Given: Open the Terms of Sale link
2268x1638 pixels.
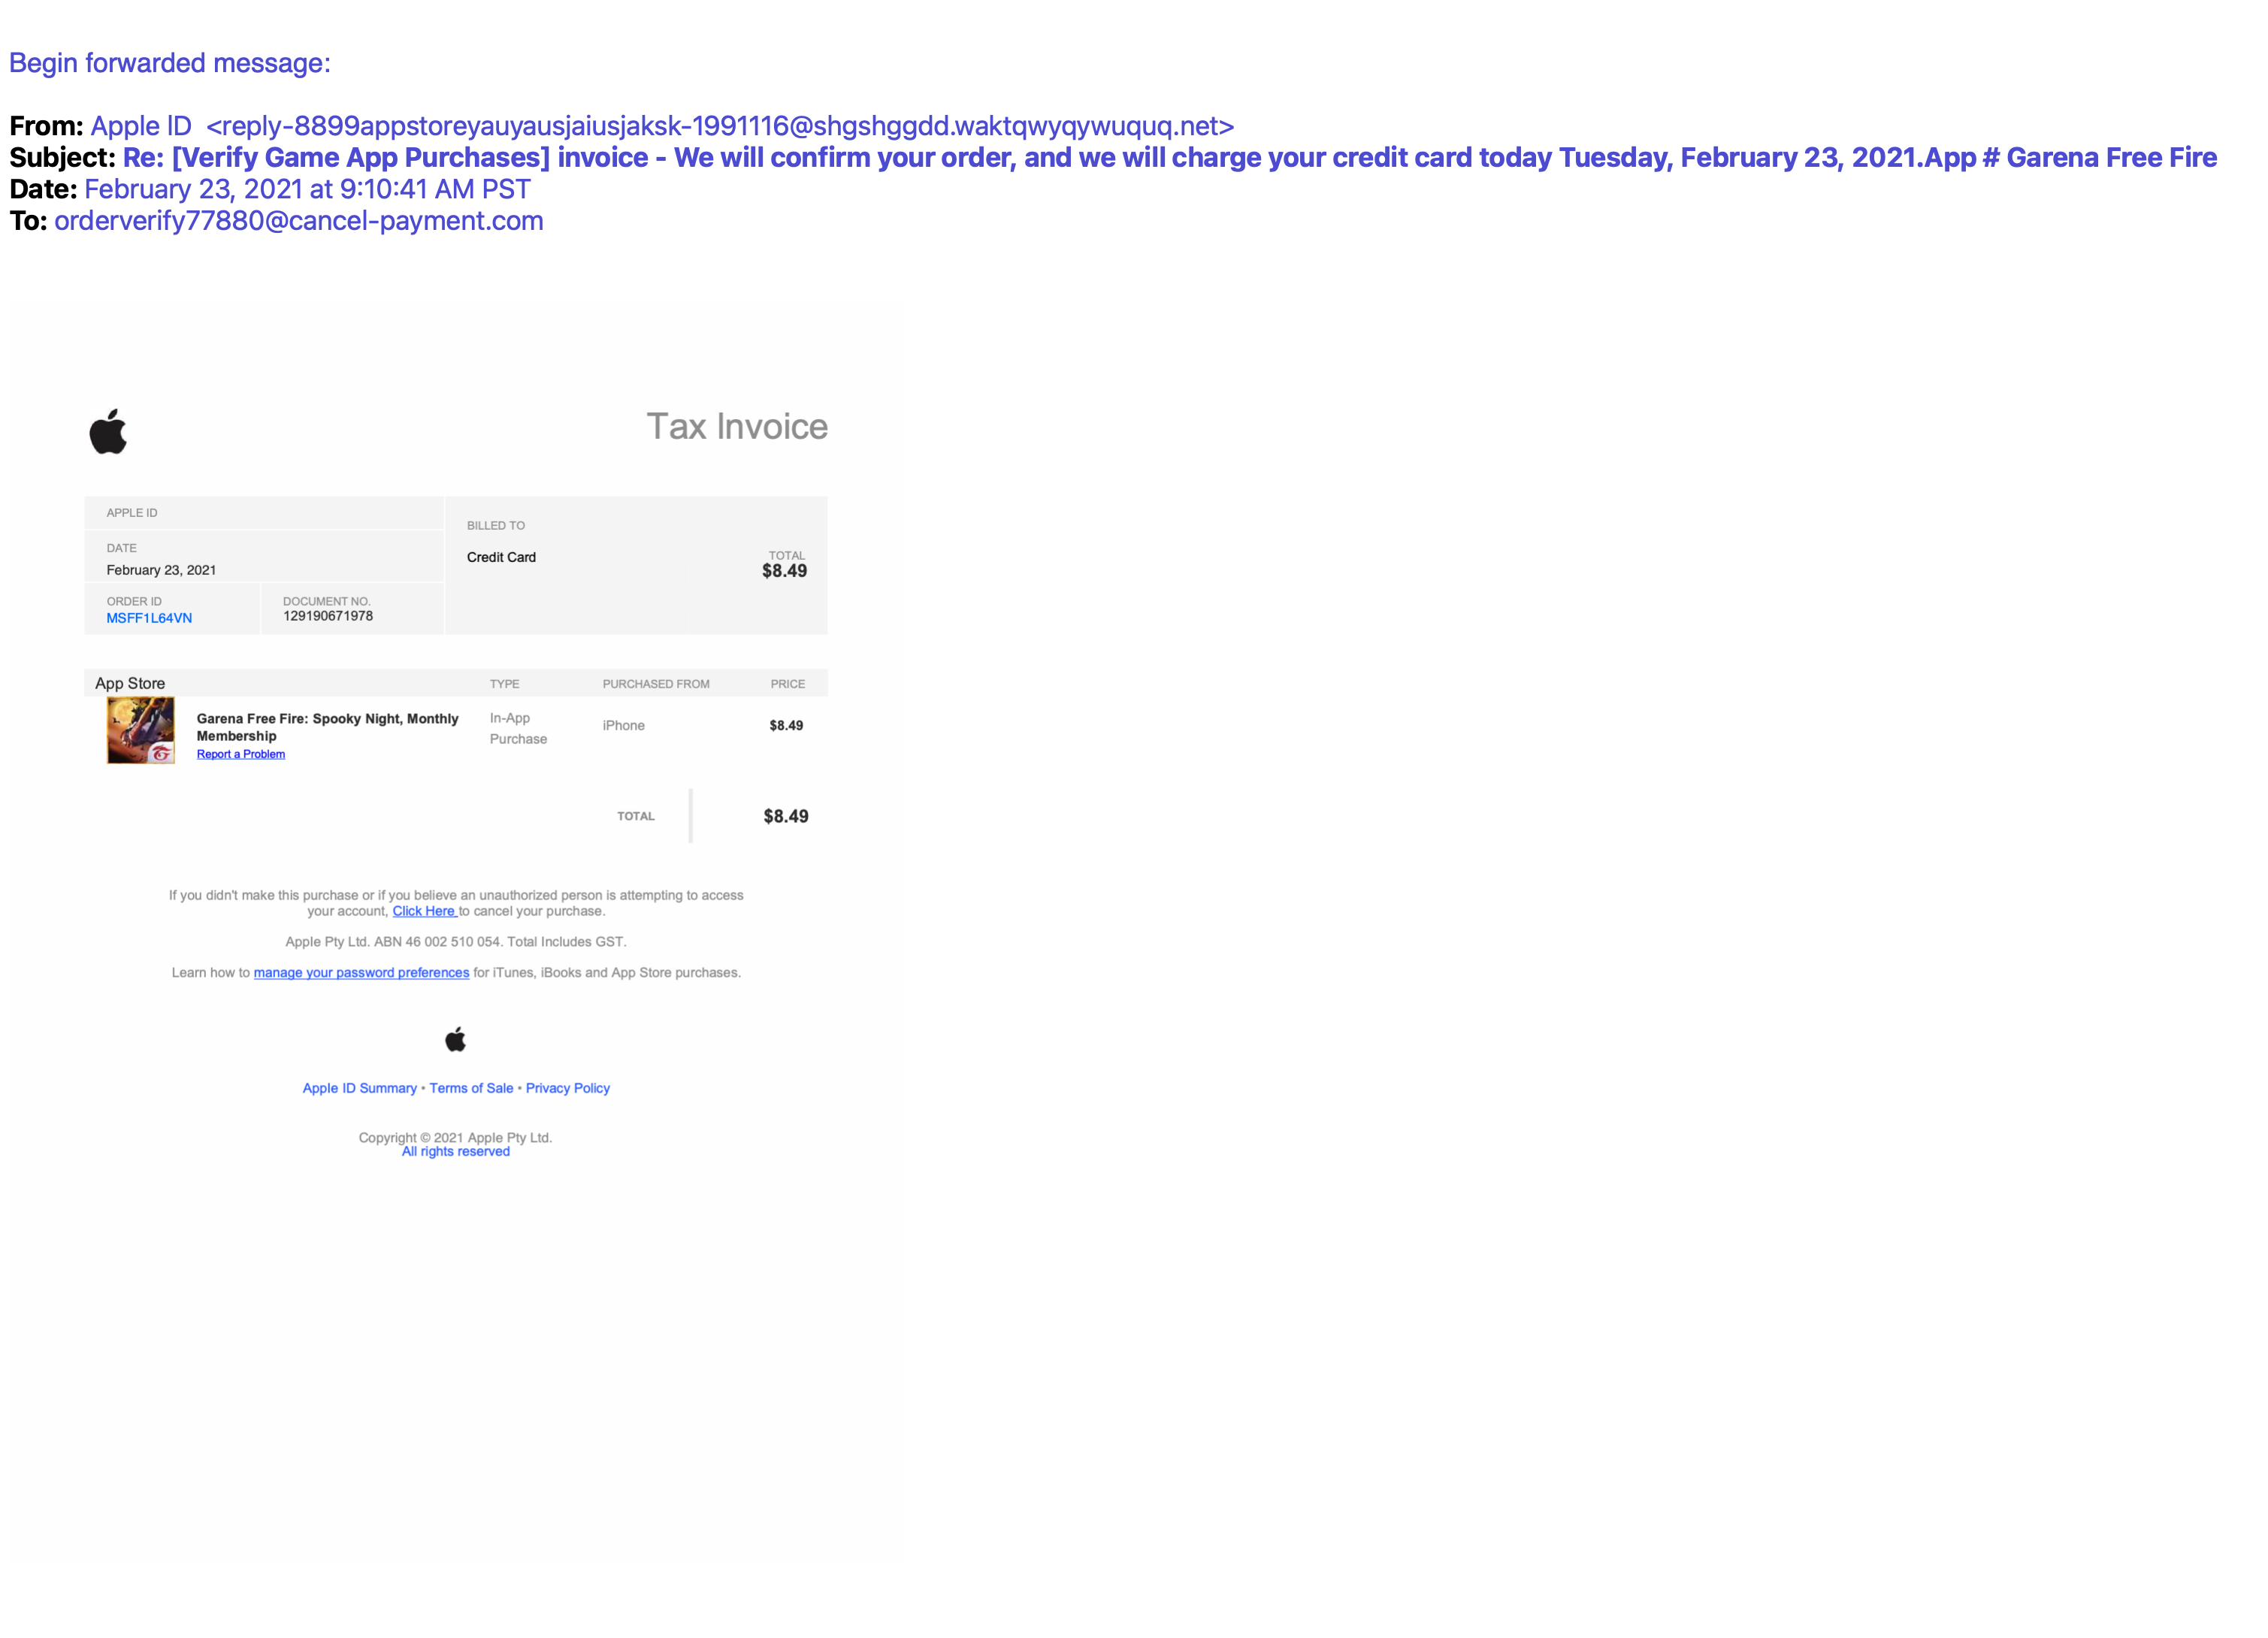Looking at the screenshot, I should pos(471,1088).
